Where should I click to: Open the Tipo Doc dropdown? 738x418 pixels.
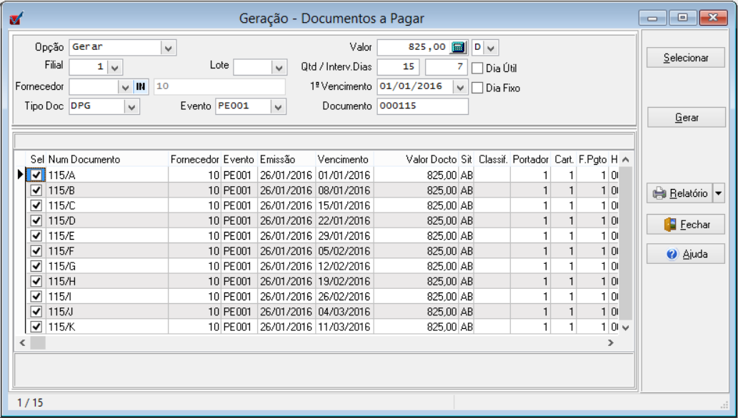pos(131,106)
